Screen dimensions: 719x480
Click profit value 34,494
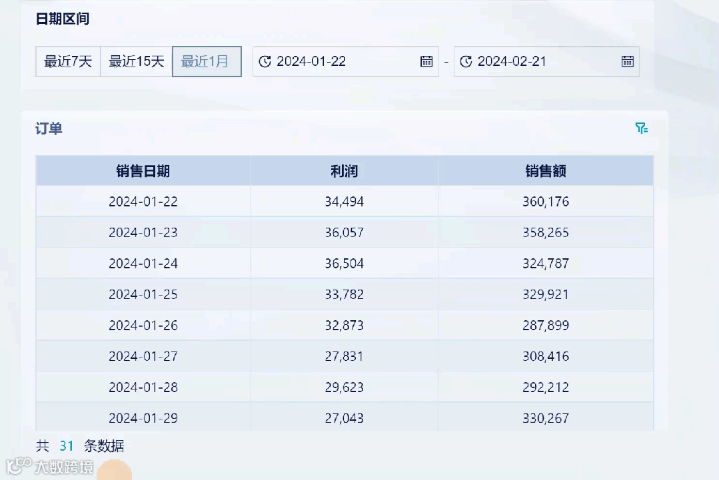(x=345, y=202)
